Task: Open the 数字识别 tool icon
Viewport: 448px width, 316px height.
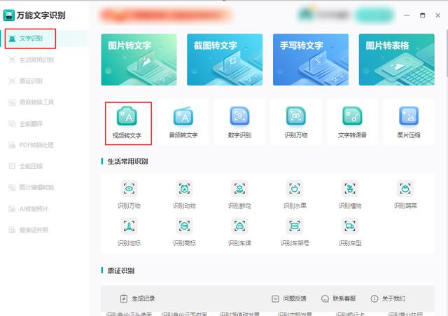Action: tap(239, 116)
